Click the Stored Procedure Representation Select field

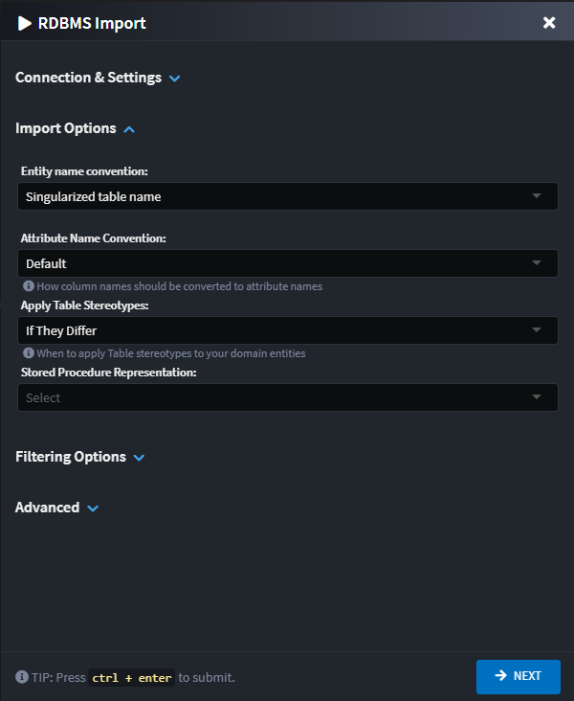[277, 397]
